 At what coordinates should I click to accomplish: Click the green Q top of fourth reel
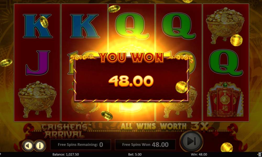(179, 26)
